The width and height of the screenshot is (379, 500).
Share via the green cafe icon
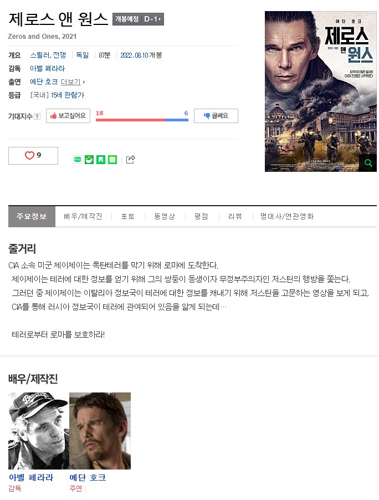[x=89, y=160]
